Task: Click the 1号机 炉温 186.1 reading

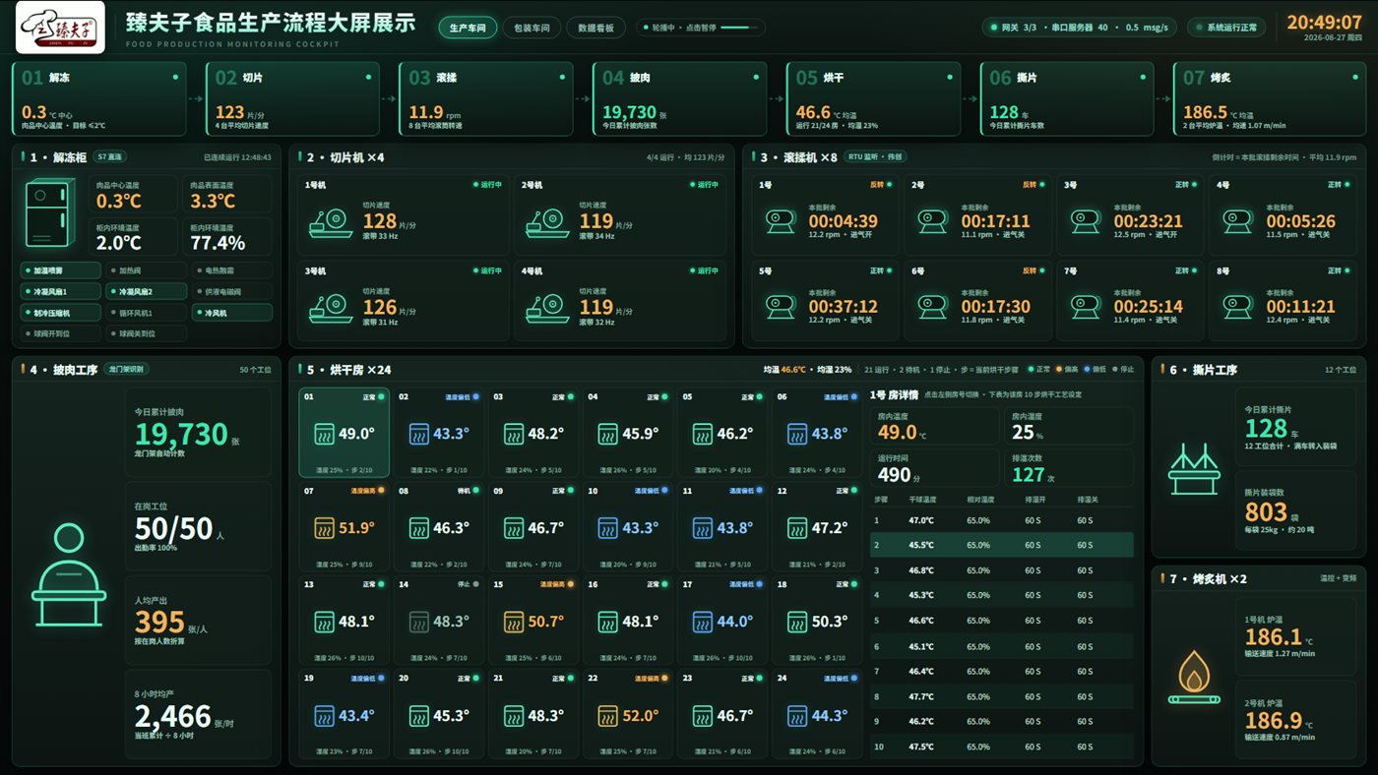Action: (1274, 636)
